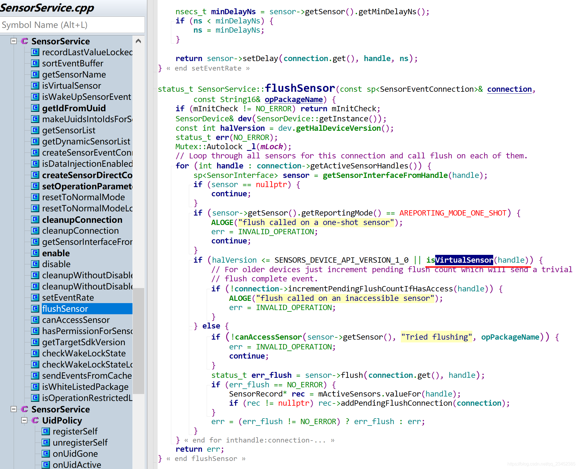Click the function icon beside flushSensor
This screenshot has height=469, width=578.
click(35, 308)
